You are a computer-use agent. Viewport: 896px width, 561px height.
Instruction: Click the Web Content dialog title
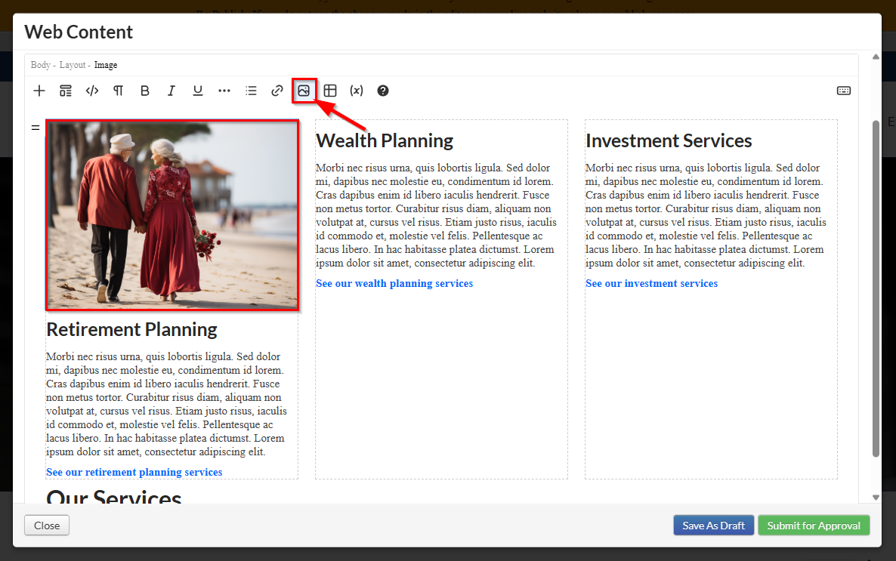pos(79,32)
